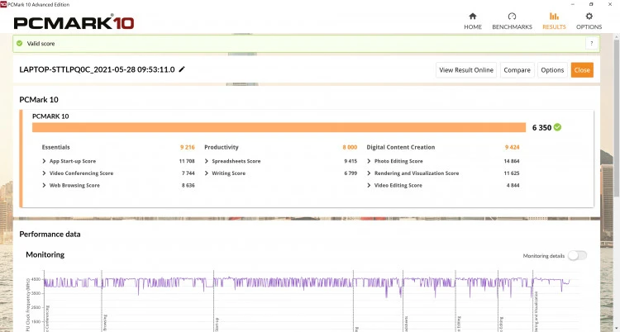Select the Productivity score 8 000
The width and height of the screenshot is (620, 332).
[350, 147]
